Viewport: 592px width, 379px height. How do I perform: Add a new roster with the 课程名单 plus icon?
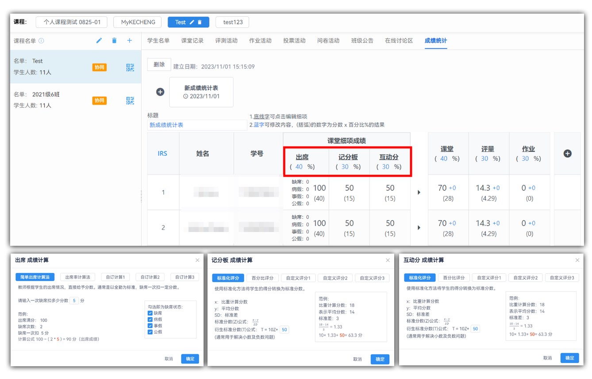130,41
